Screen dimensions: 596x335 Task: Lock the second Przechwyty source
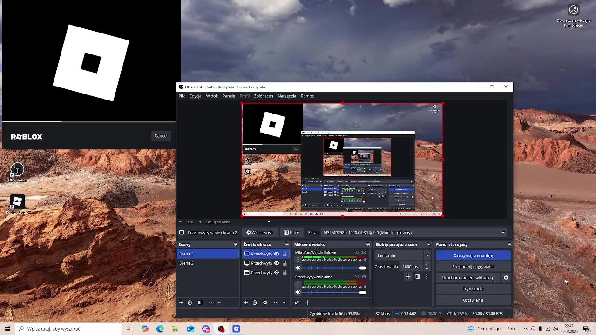point(284,263)
